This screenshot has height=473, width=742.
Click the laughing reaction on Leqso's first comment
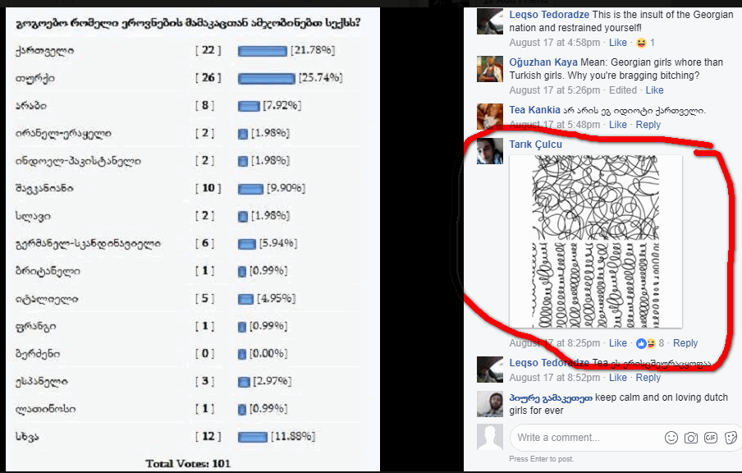pyautogui.click(x=641, y=43)
